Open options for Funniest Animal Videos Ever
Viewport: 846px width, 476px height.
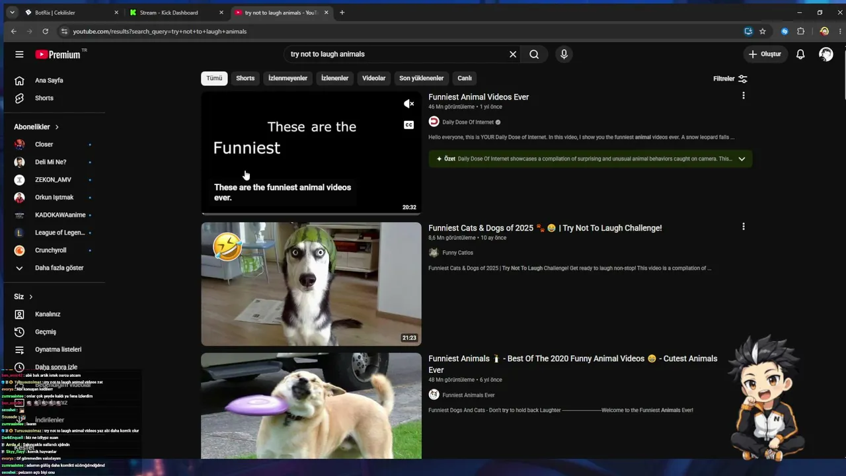[744, 96]
